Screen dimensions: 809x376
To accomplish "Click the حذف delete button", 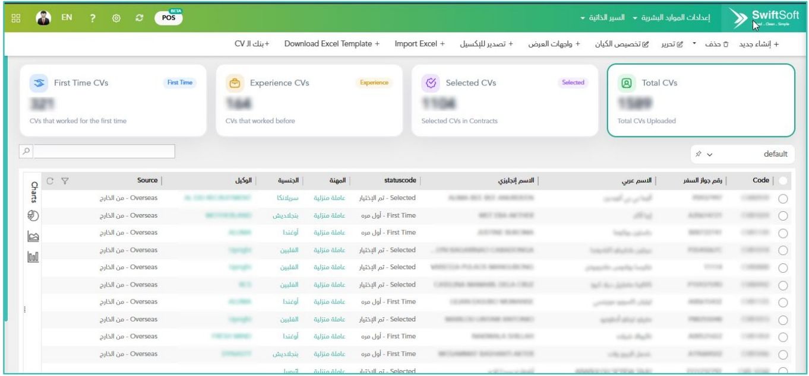I will pyautogui.click(x=716, y=44).
